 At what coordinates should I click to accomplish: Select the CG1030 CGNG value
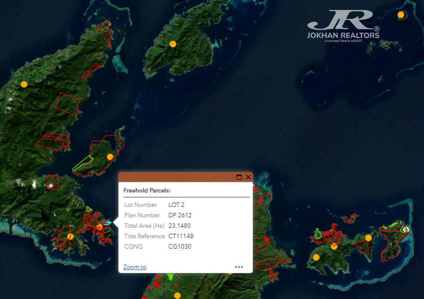point(180,247)
